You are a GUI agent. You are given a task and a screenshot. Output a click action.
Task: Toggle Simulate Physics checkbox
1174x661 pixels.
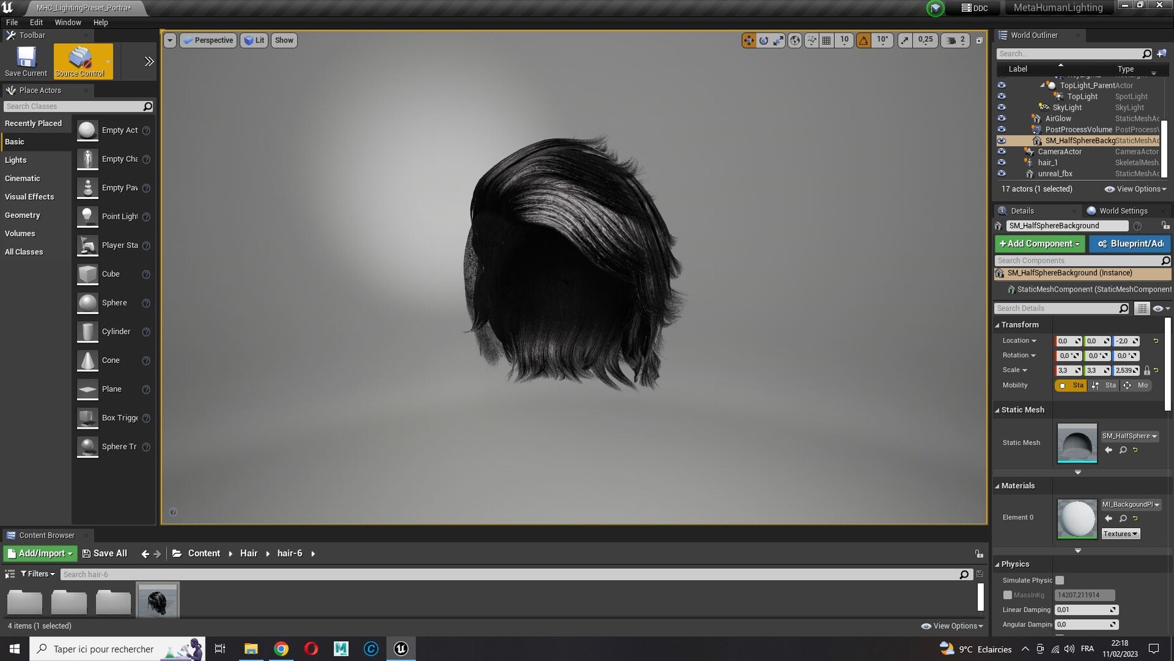coord(1060,580)
